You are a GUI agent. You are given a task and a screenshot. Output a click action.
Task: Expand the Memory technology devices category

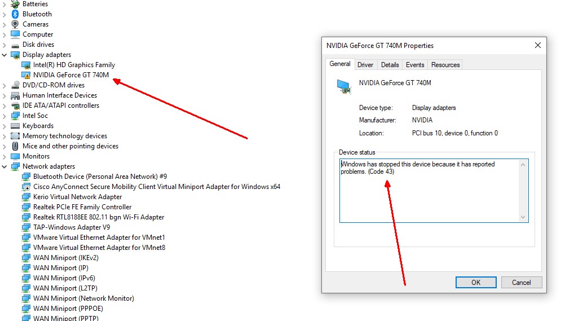[x=5, y=136]
